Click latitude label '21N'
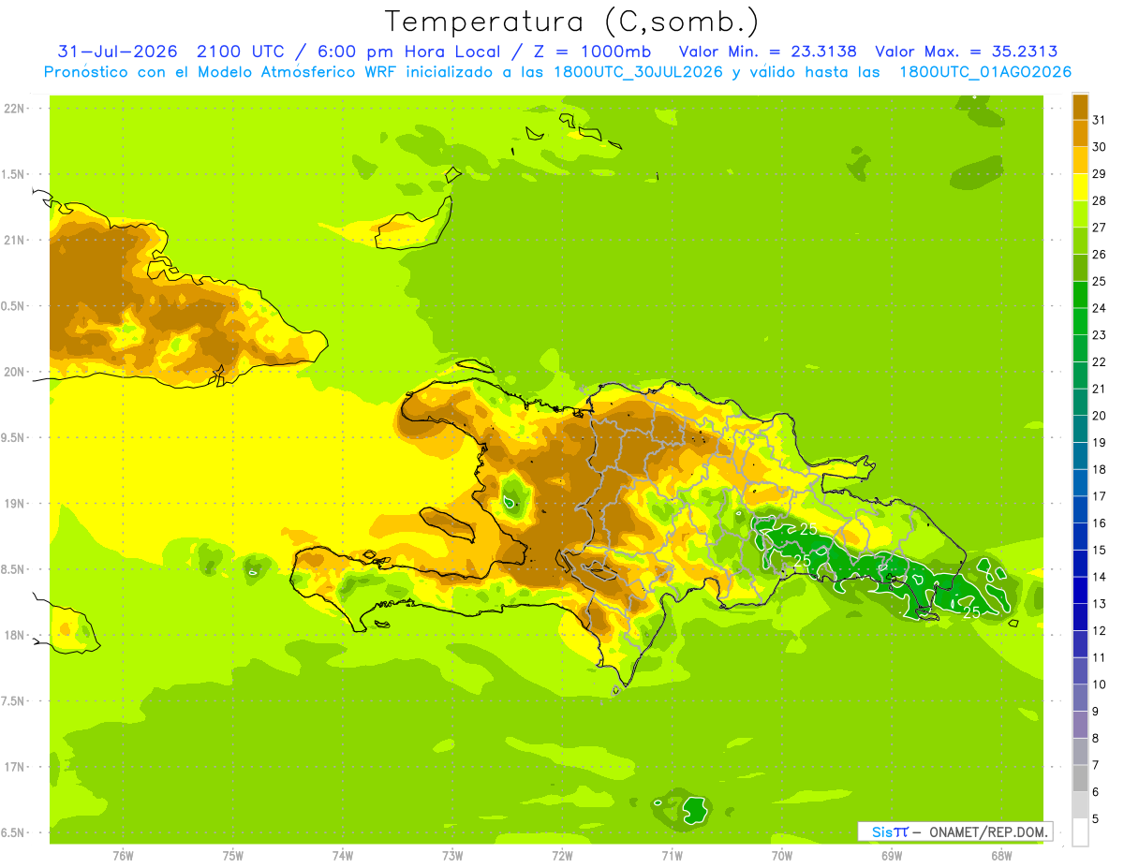The image size is (1124, 868). (x=14, y=240)
